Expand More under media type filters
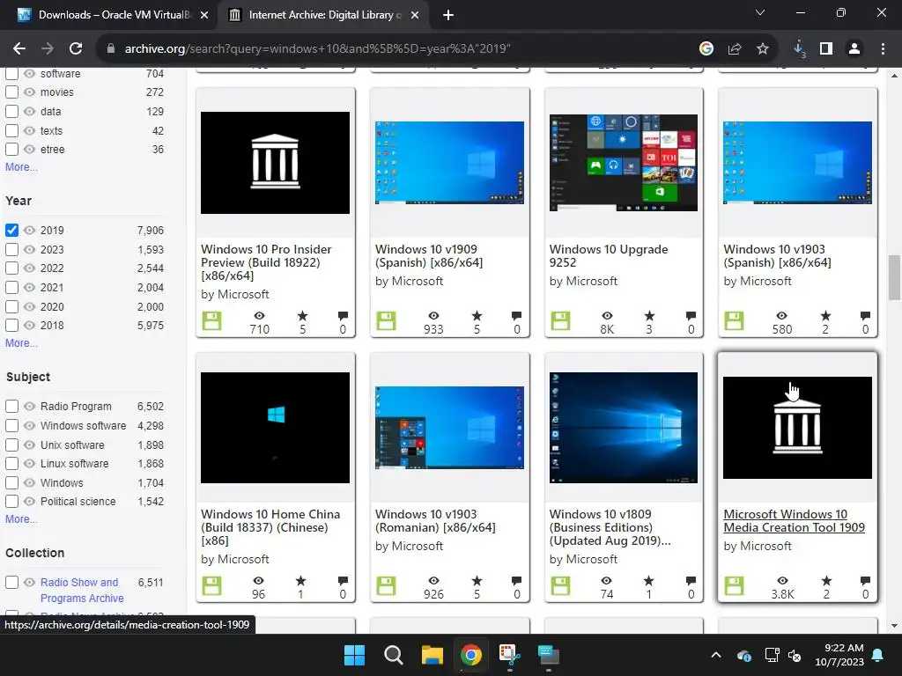Image resolution: width=902 pixels, height=676 pixels. 21,166
